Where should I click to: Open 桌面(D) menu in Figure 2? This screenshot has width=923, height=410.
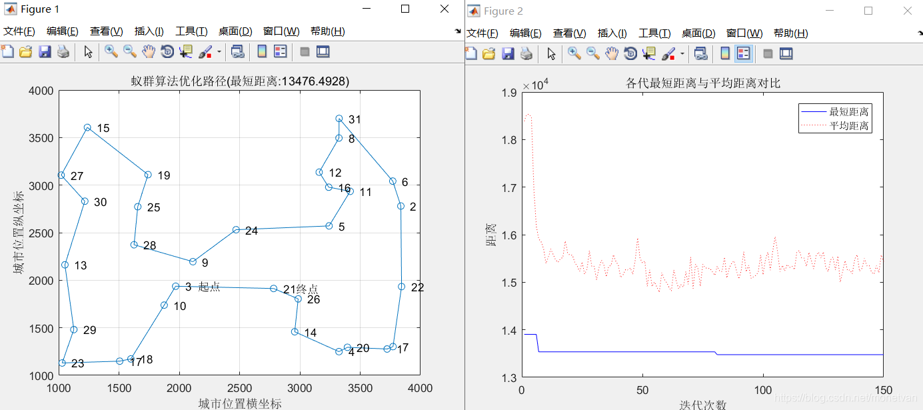pyautogui.click(x=698, y=33)
